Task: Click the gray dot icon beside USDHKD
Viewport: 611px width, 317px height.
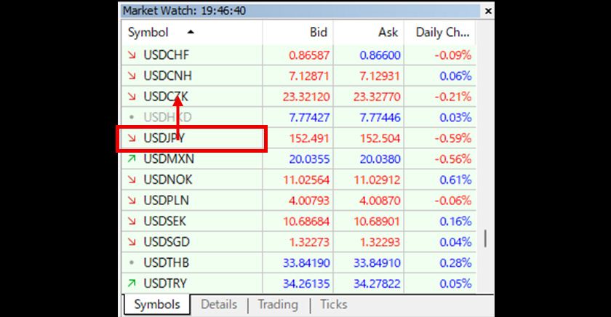Action: point(131,117)
